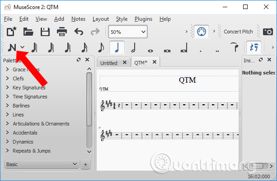Open the Style menu

122,19
